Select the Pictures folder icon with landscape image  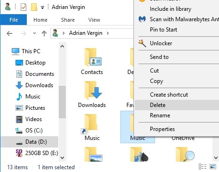94,155
